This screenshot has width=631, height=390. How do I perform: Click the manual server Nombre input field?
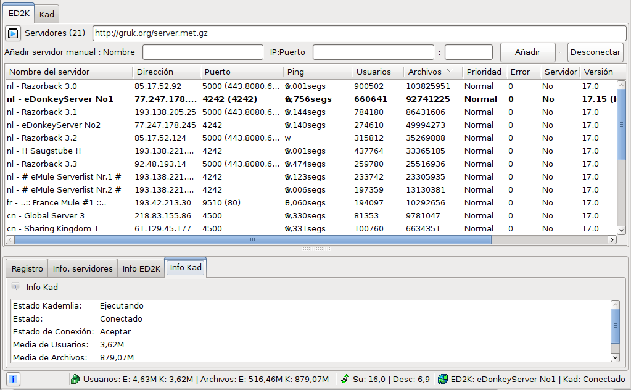click(x=202, y=52)
